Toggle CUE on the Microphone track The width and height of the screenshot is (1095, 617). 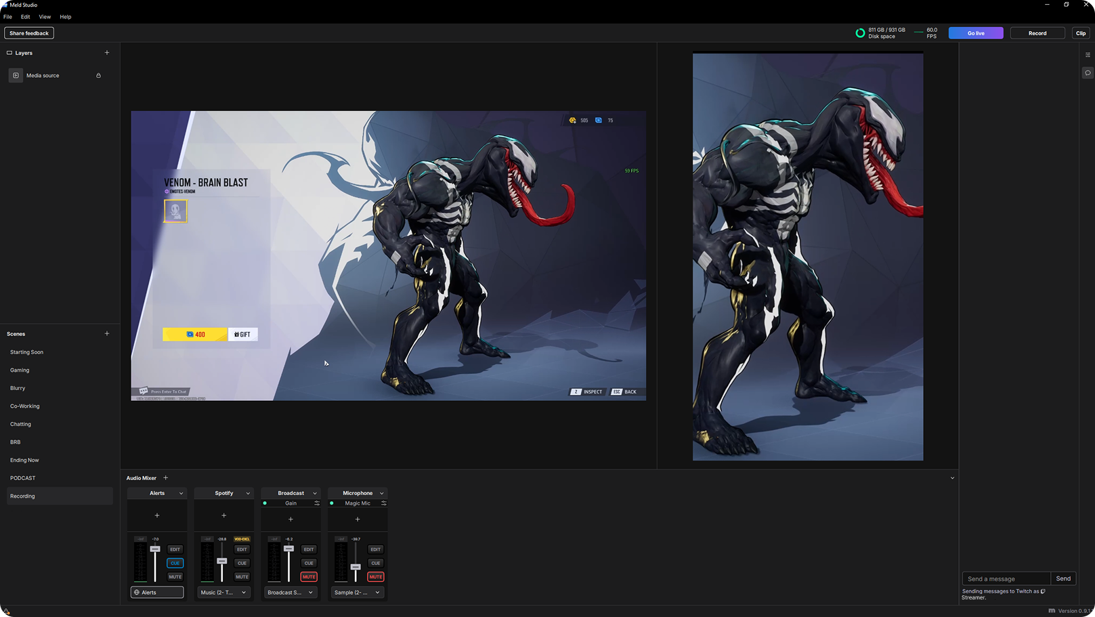pos(376,563)
